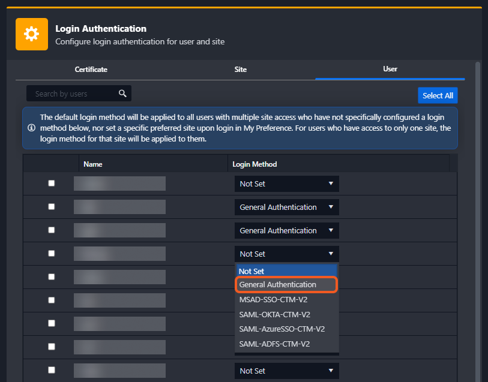Select the User tab
Screen dimensions: 488x382
[x=390, y=70]
